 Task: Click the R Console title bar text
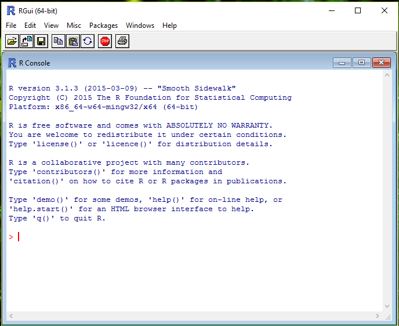(x=35, y=63)
